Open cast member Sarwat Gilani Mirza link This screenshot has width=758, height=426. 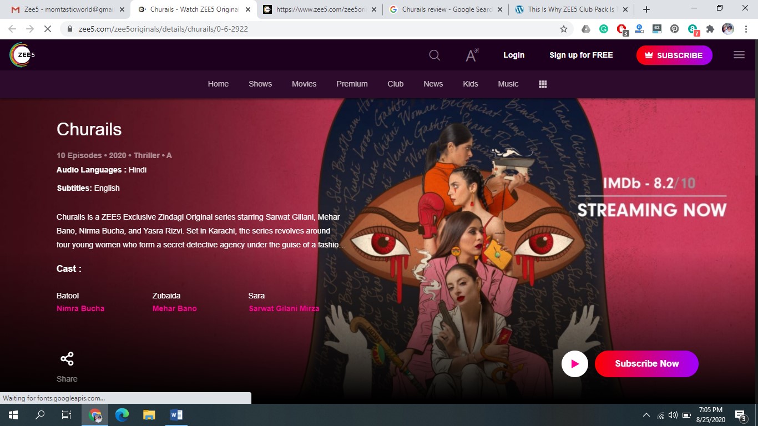(x=284, y=308)
